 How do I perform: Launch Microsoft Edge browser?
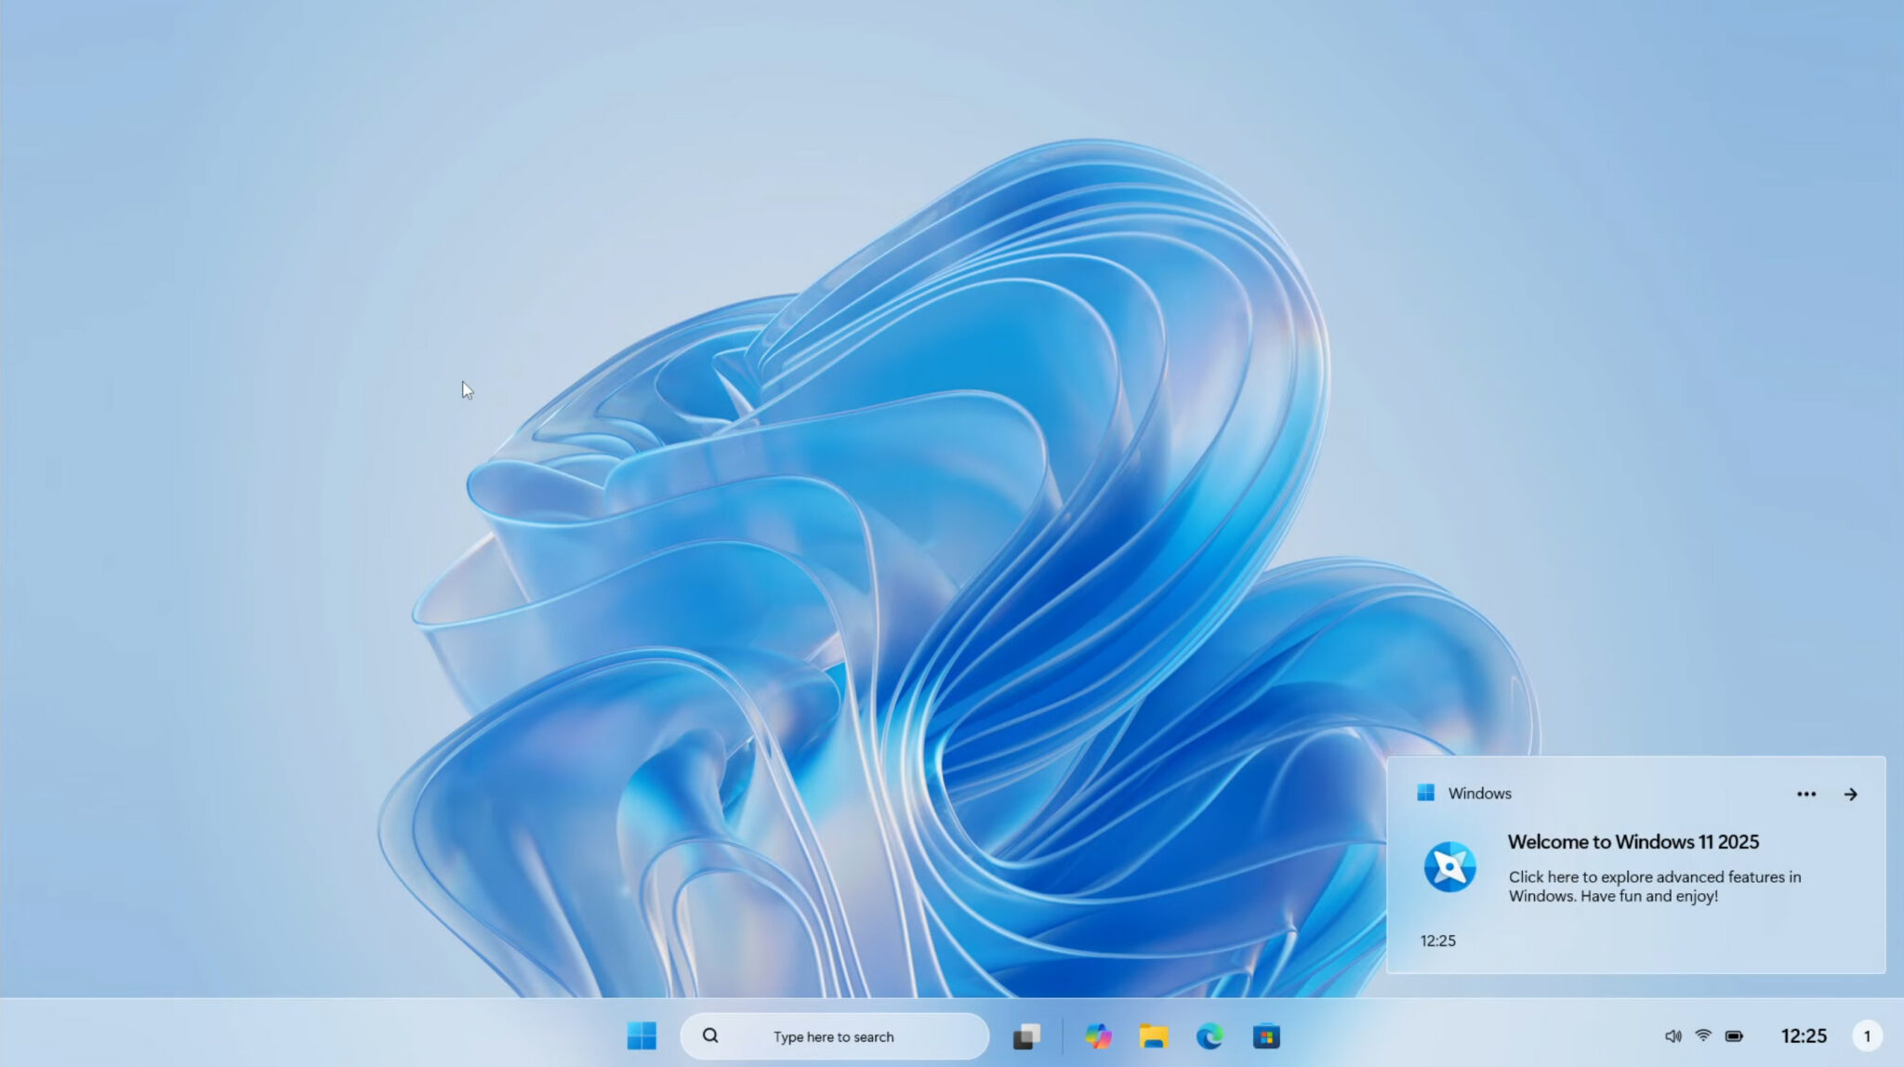pyautogui.click(x=1210, y=1035)
